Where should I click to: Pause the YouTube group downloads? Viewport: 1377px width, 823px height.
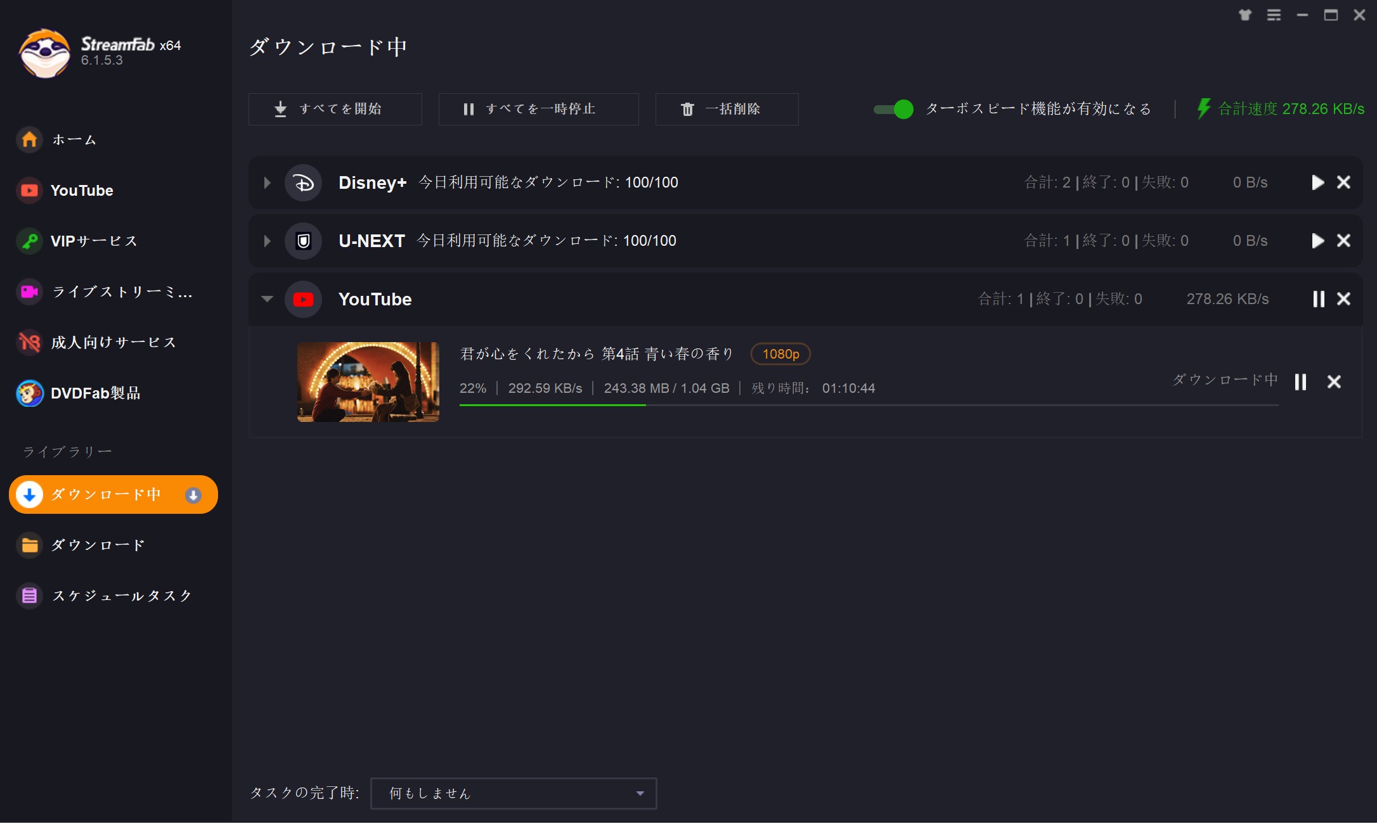click(1319, 299)
